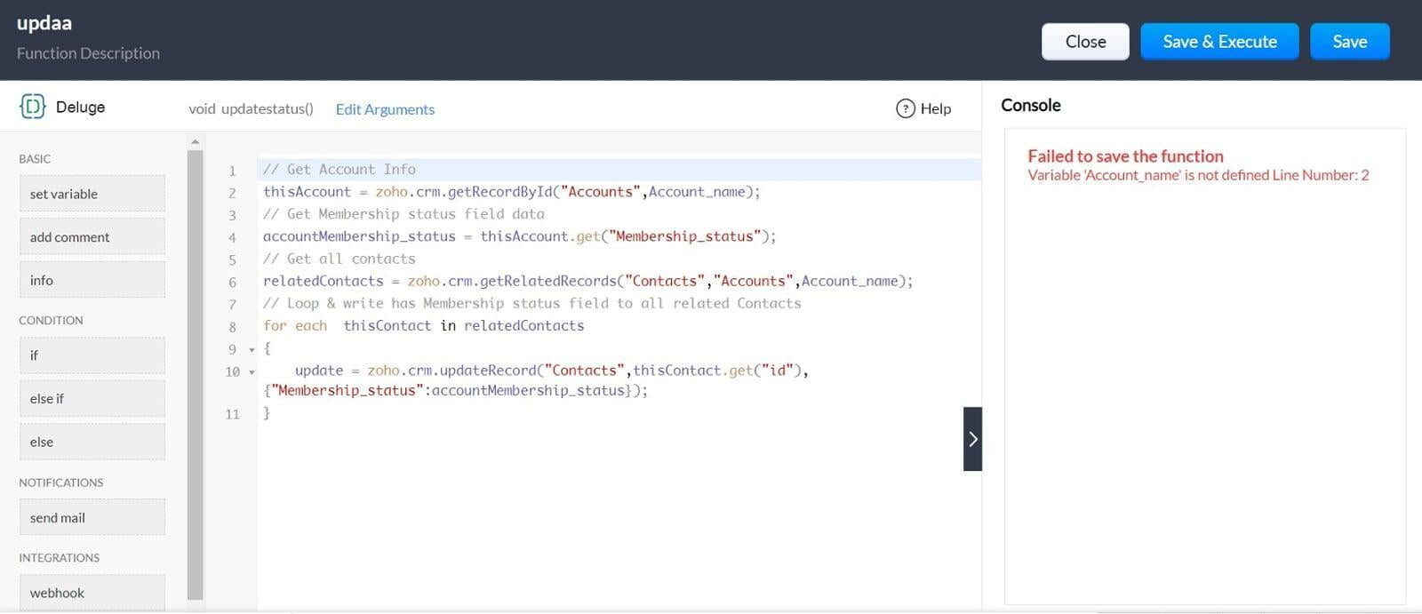Collapse the code fold at line 9

point(252,349)
